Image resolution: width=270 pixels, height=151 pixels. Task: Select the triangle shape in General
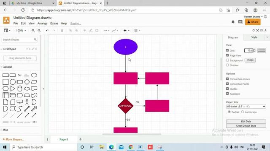click(13, 89)
